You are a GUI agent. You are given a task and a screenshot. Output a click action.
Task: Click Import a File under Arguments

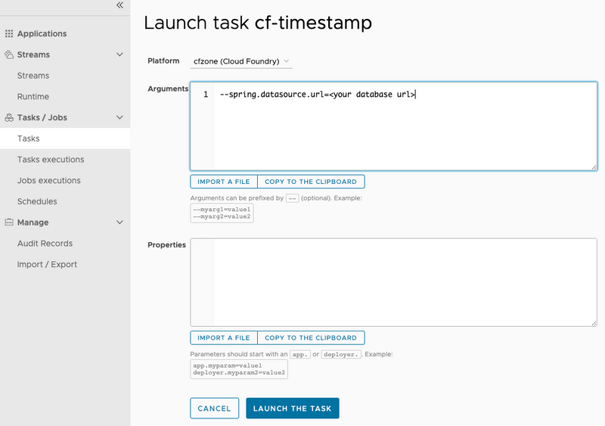tap(224, 182)
